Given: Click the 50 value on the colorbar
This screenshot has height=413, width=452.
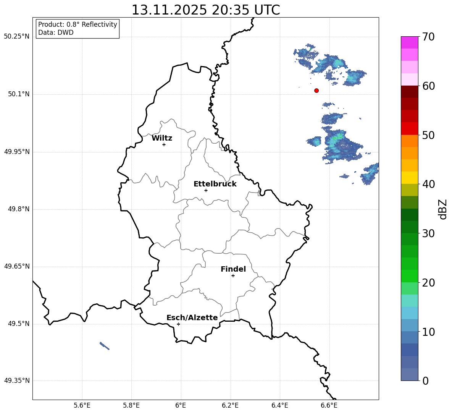Looking at the screenshot, I should tap(428, 135).
